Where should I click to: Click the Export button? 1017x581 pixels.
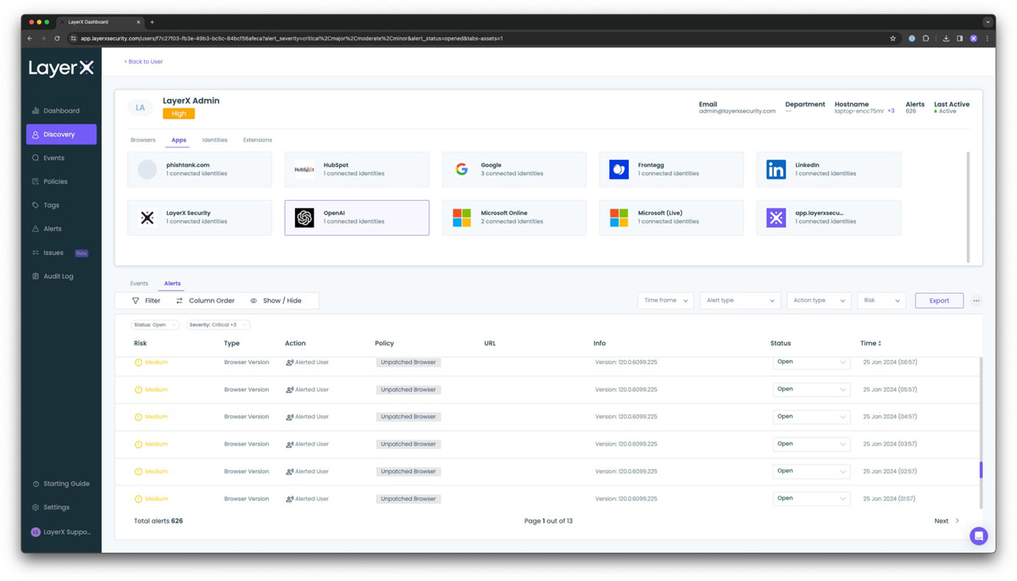point(939,301)
